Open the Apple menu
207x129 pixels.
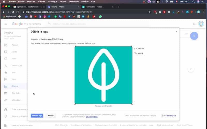pos(4,2)
